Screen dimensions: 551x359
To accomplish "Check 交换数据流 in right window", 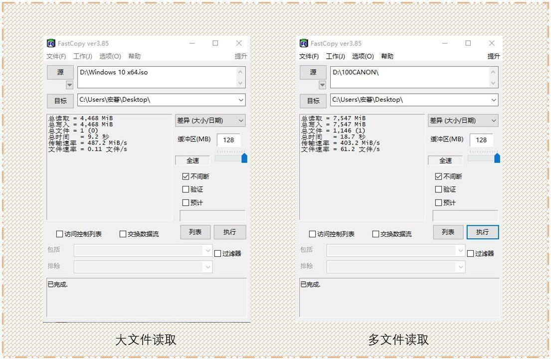I will (375, 233).
